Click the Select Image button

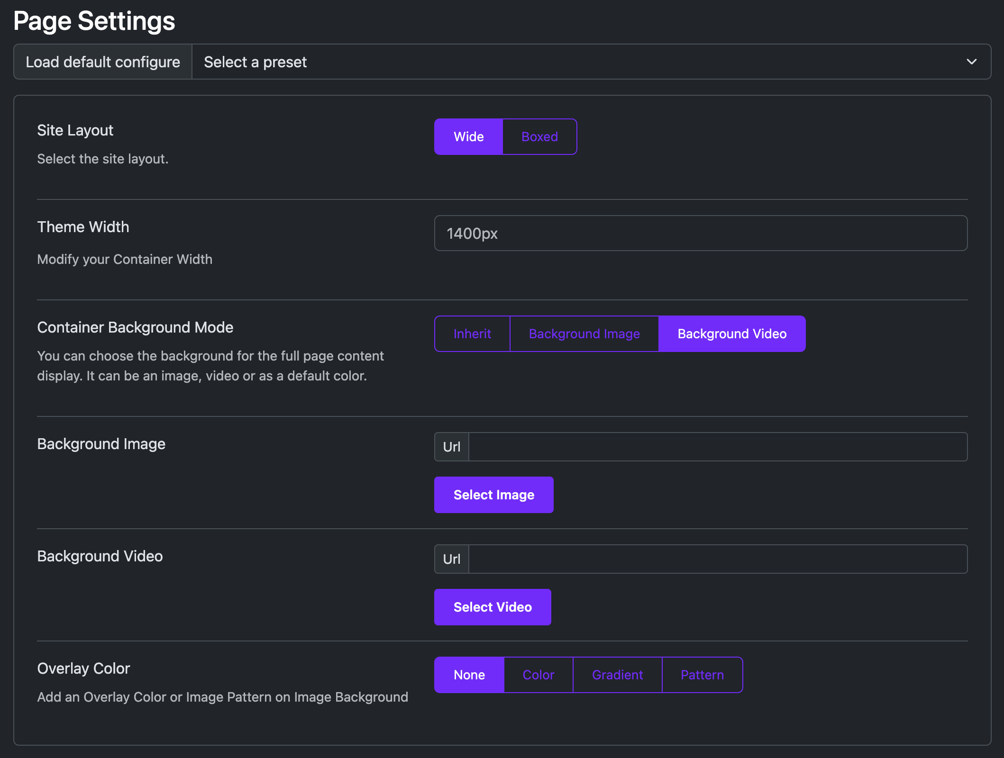tap(493, 495)
